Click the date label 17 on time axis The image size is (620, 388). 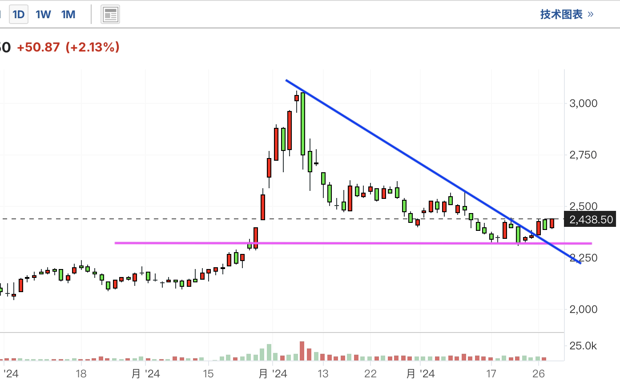(491, 374)
